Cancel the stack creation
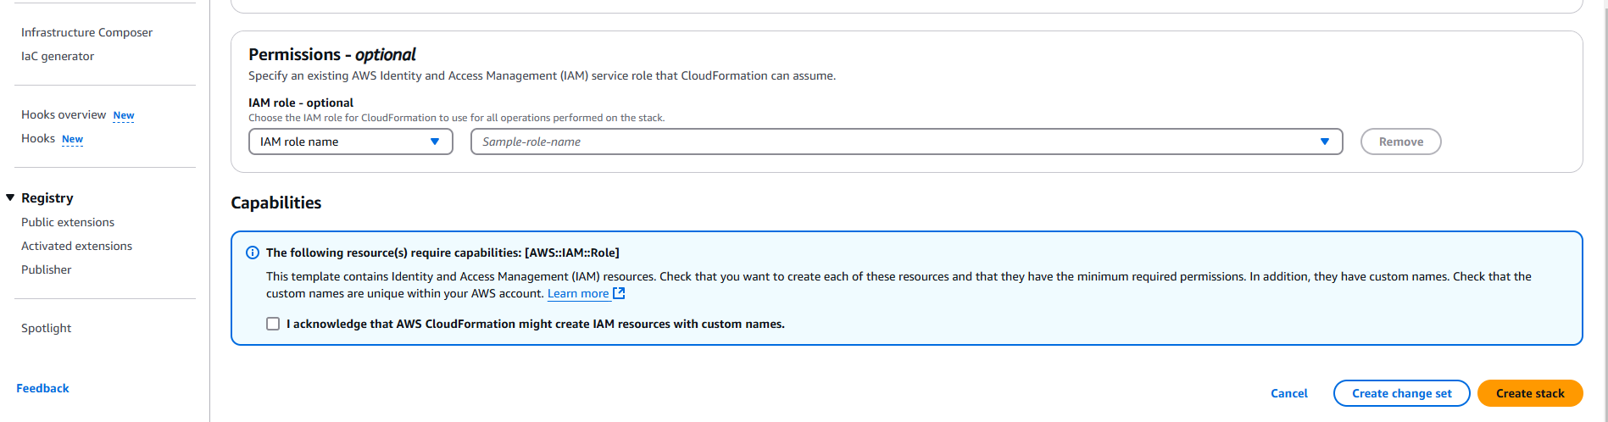The height and width of the screenshot is (422, 1608). 1289,393
